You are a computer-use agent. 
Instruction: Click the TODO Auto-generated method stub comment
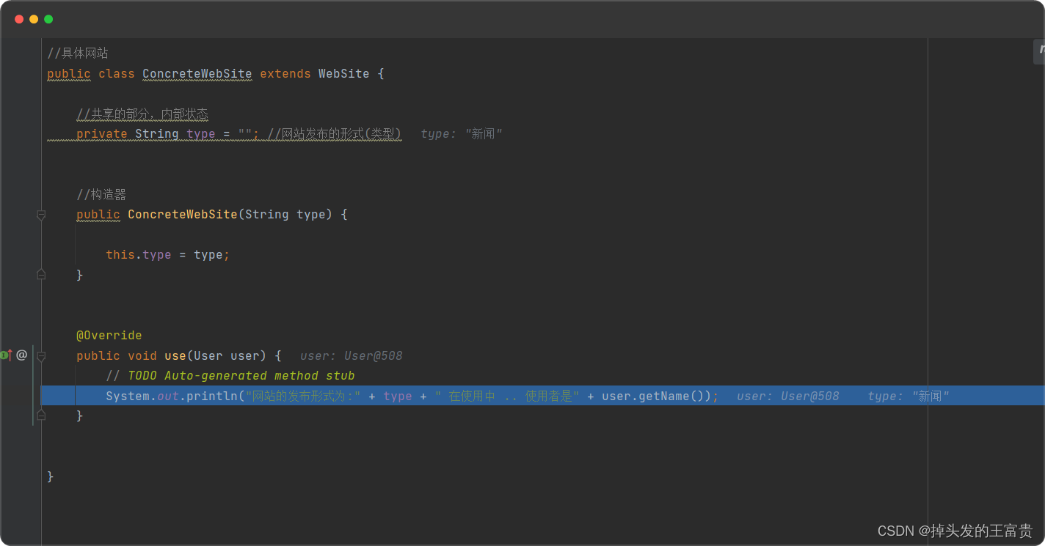click(x=230, y=375)
